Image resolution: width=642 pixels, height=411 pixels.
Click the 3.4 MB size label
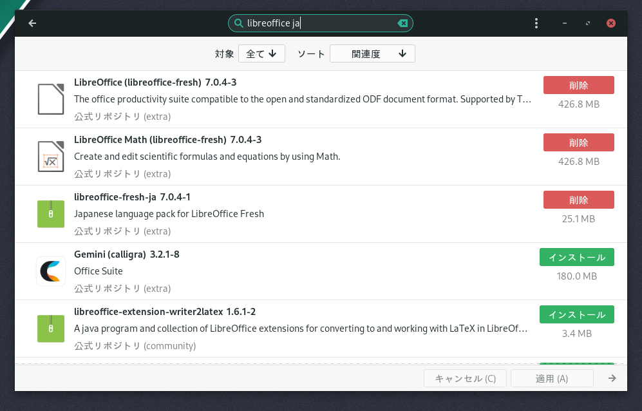tap(577, 334)
